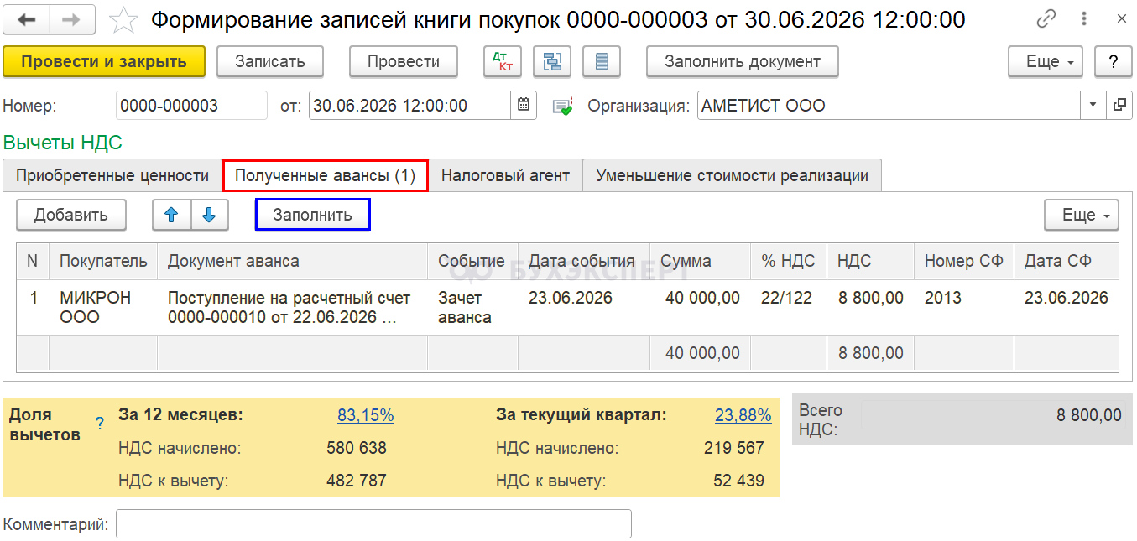Click the Записать button

click(270, 61)
